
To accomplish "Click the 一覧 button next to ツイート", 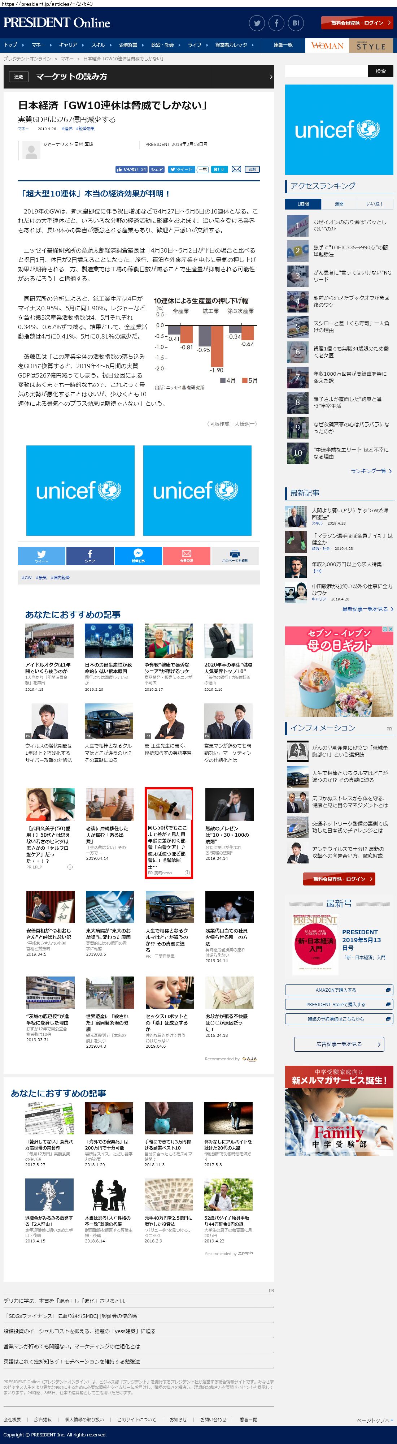I will pyautogui.click(x=203, y=169).
